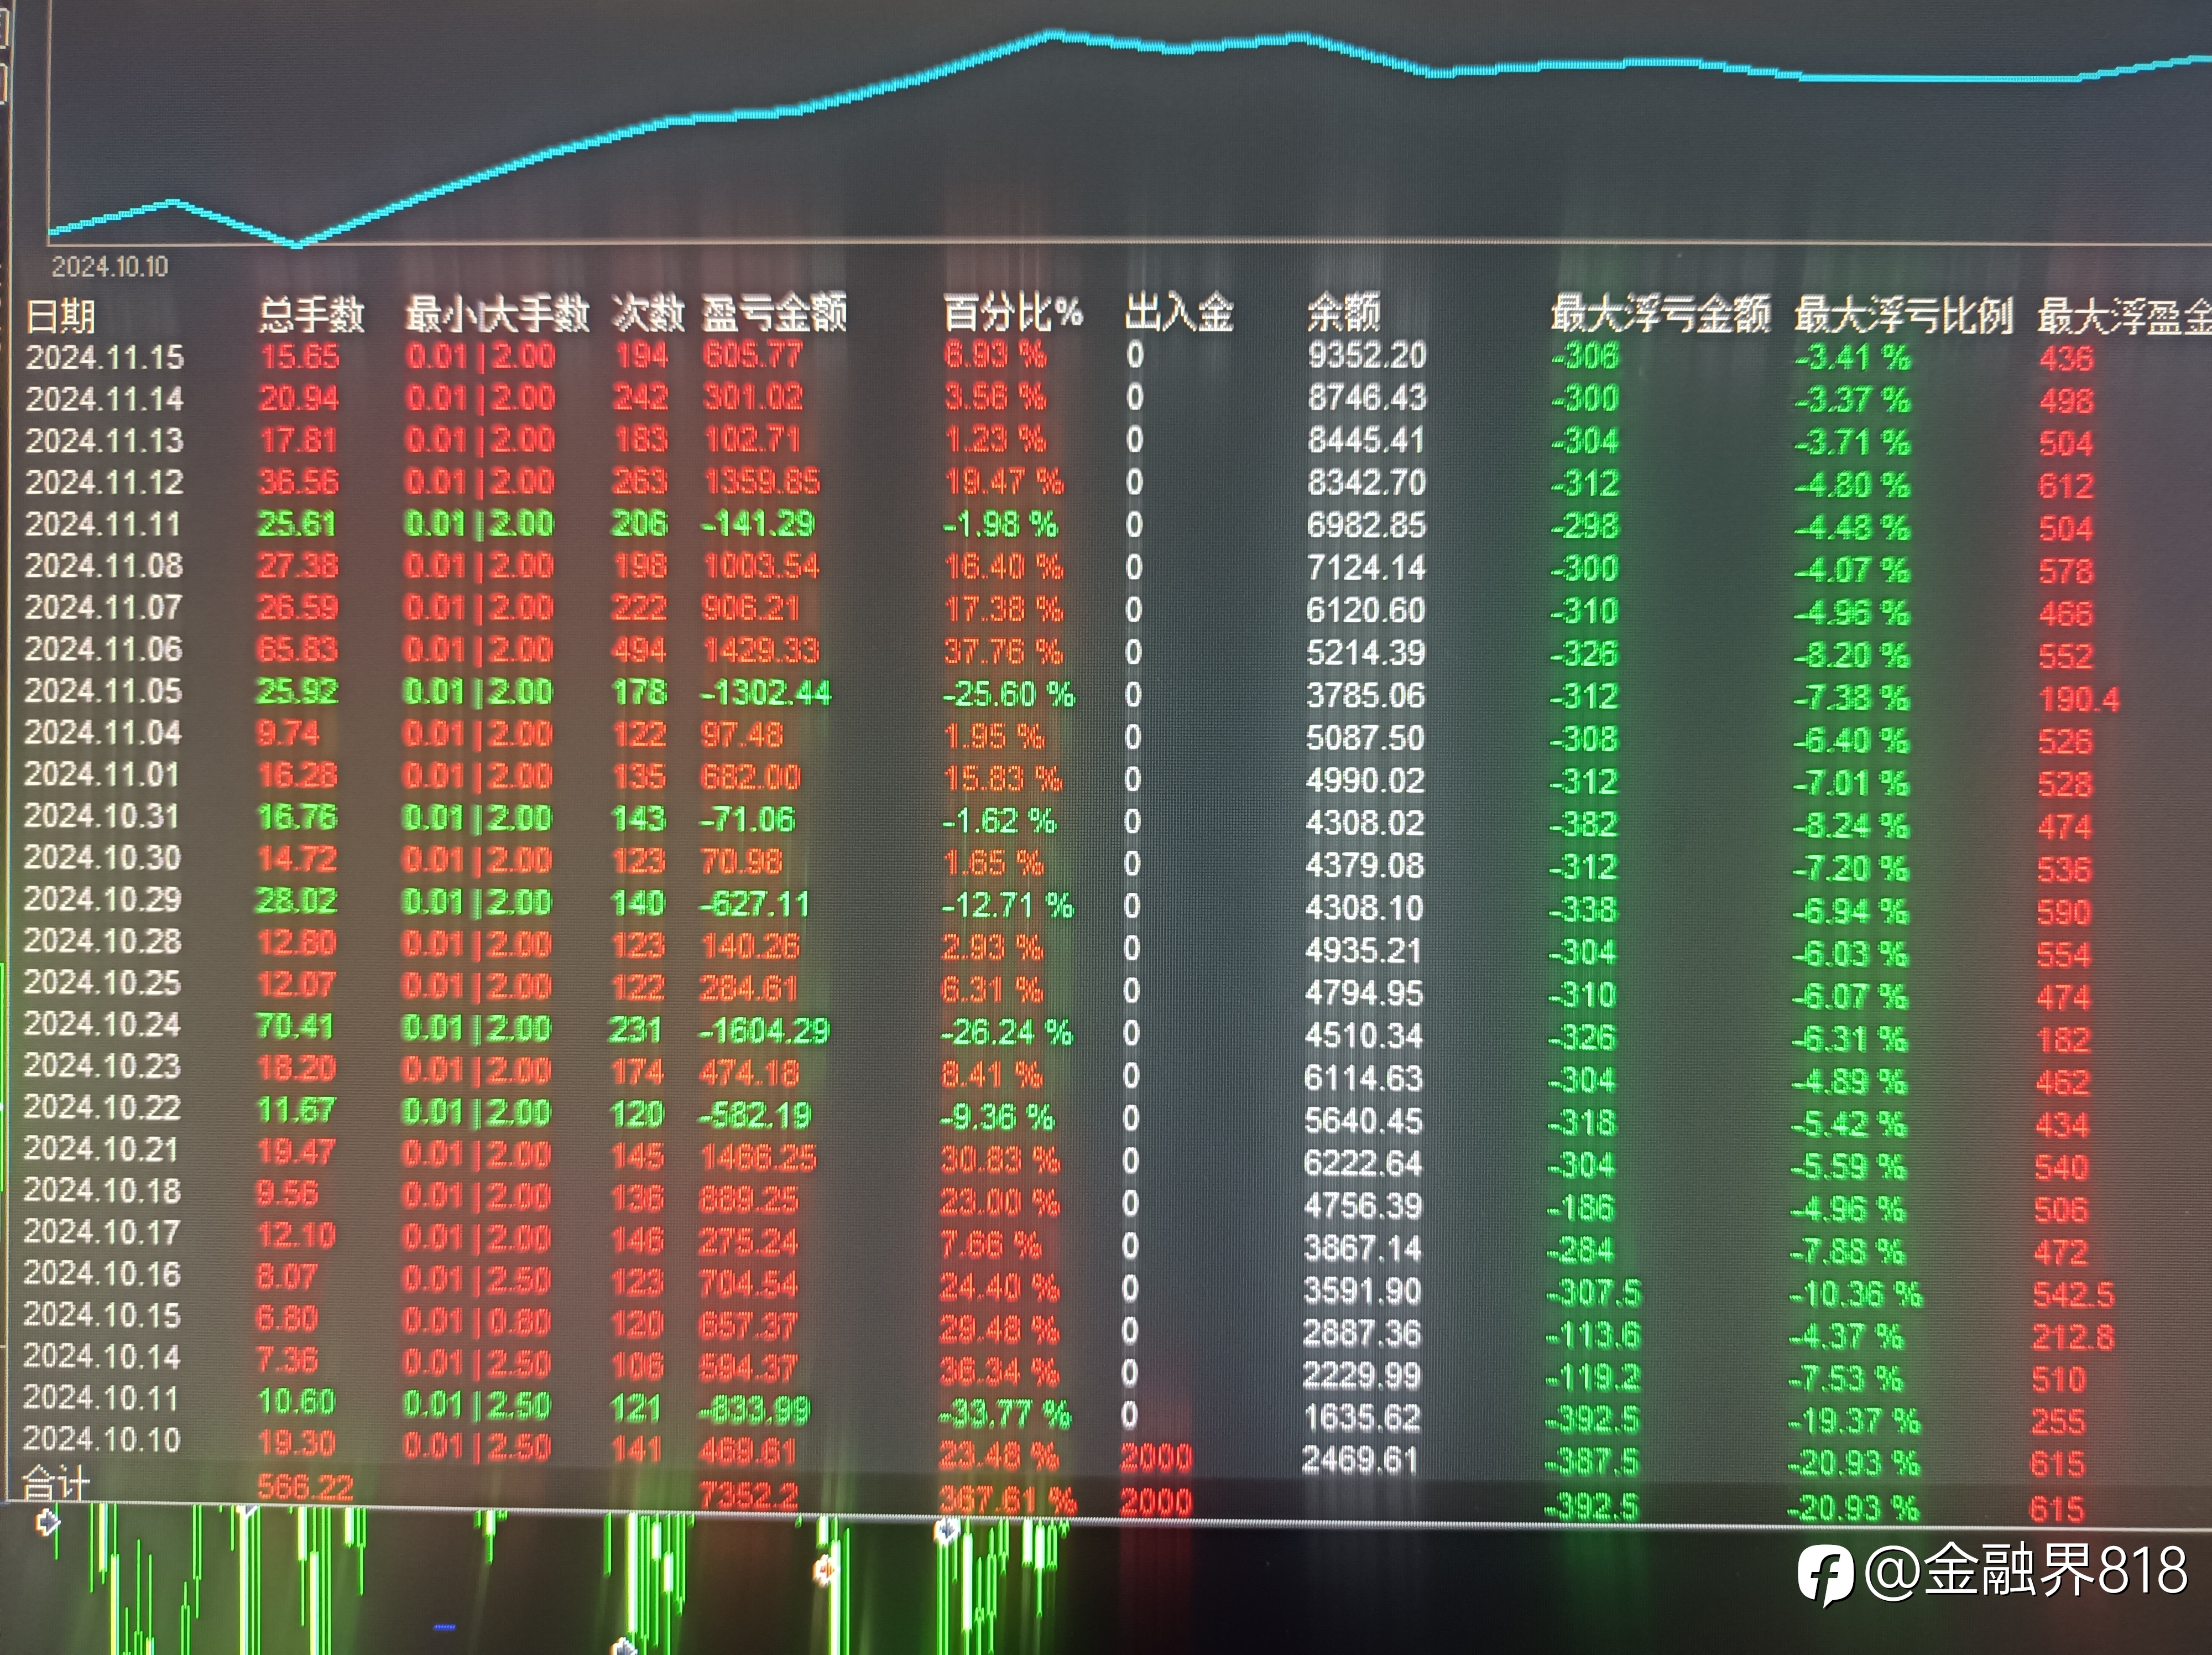The height and width of the screenshot is (1655, 2212).
Task: Click the 最大浮亏金额 column header
Action: (1660, 314)
